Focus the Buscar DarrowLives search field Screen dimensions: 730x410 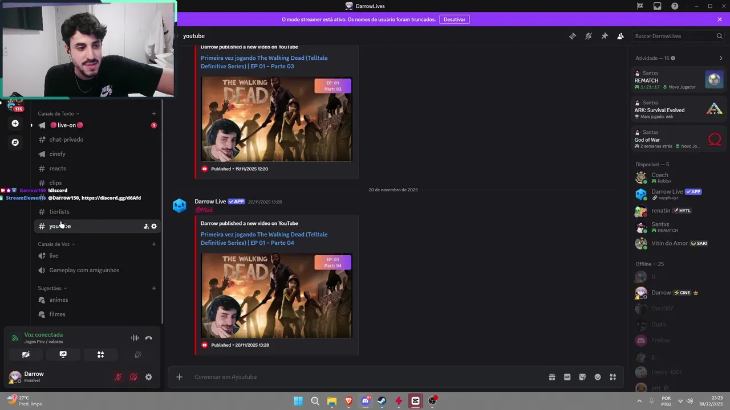click(678, 36)
